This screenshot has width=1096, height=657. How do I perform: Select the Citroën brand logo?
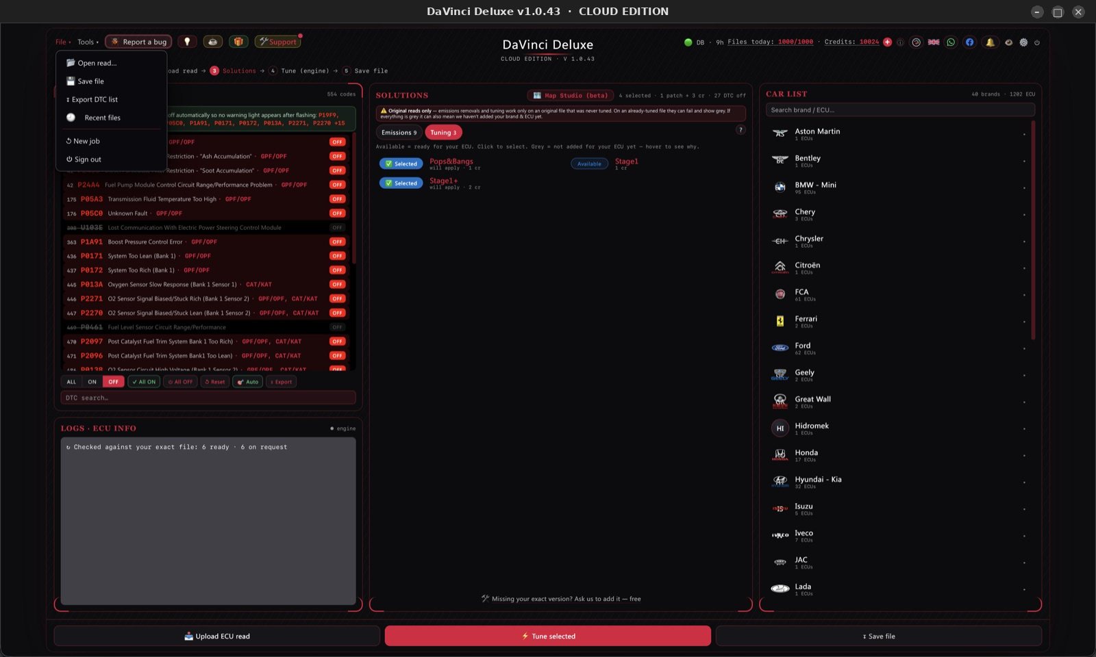coord(780,267)
